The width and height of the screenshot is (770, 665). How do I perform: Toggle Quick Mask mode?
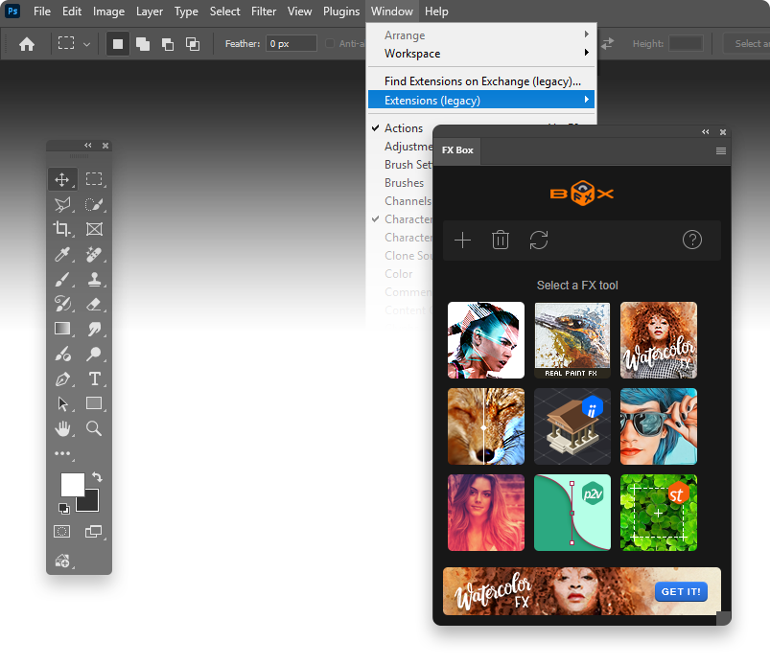tap(61, 531)
